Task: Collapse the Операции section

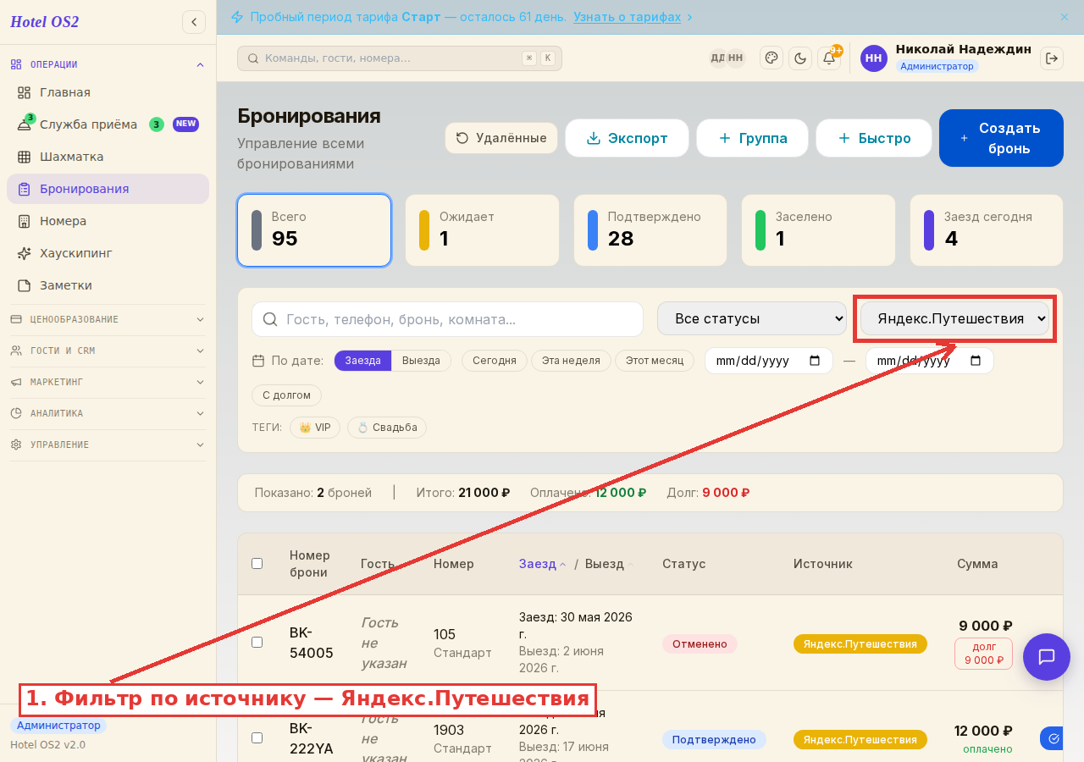Action: (x=108, y=64)
